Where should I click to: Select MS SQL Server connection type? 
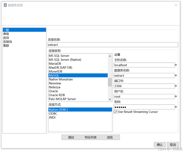(78, 56)
